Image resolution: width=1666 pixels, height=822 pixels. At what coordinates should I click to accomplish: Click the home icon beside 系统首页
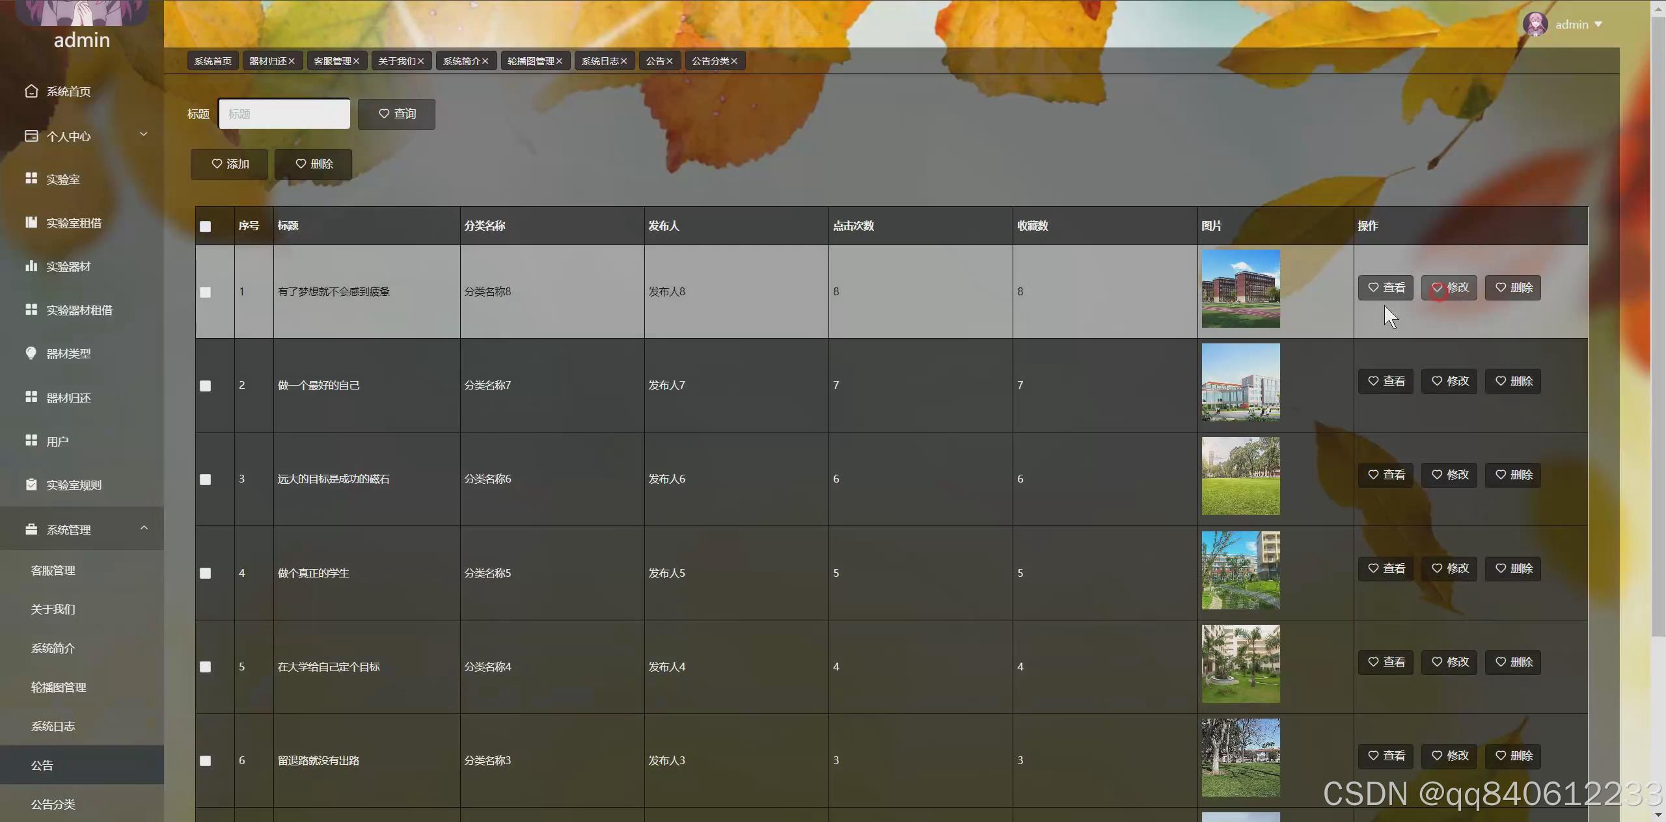[x=31, y=91]
